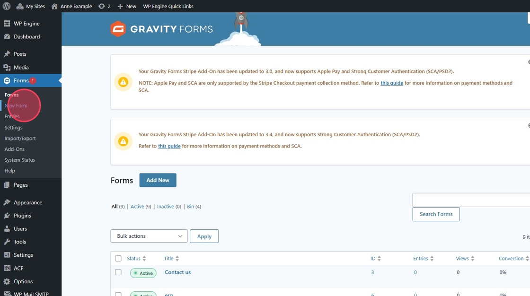The height and width of the screenshot is (296, 530).
Task: Toggle Active status of Contact us form
Action: pos(143,273)
